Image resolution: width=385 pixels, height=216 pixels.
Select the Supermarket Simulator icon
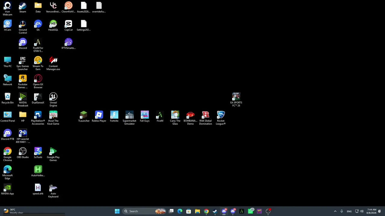tap(129, 118)
